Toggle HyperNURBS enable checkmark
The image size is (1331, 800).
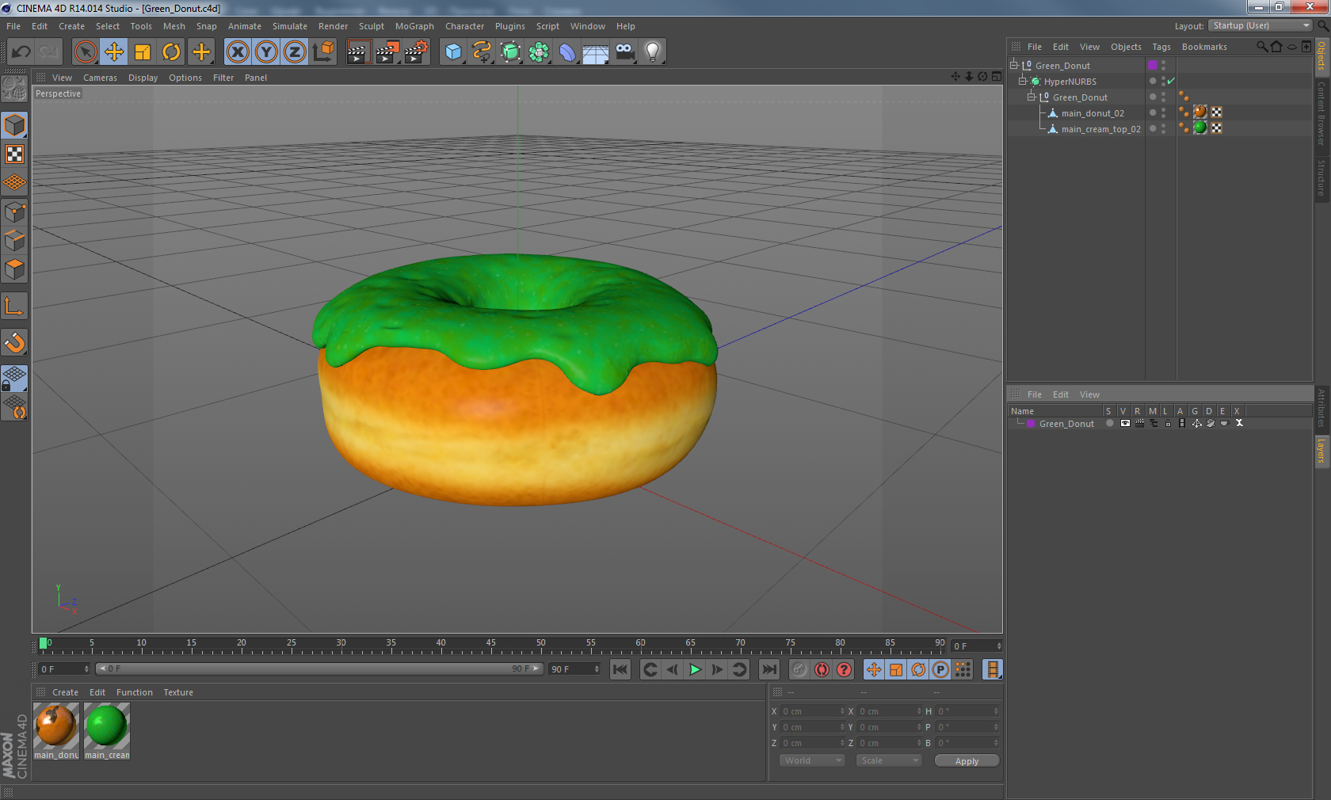pos(1171,82)
